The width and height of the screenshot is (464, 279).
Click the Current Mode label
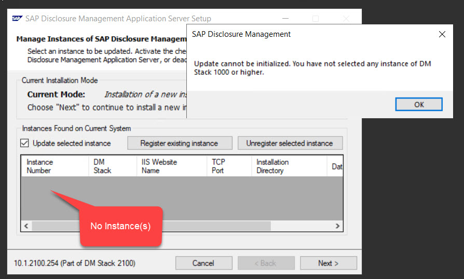coord(56,94)
